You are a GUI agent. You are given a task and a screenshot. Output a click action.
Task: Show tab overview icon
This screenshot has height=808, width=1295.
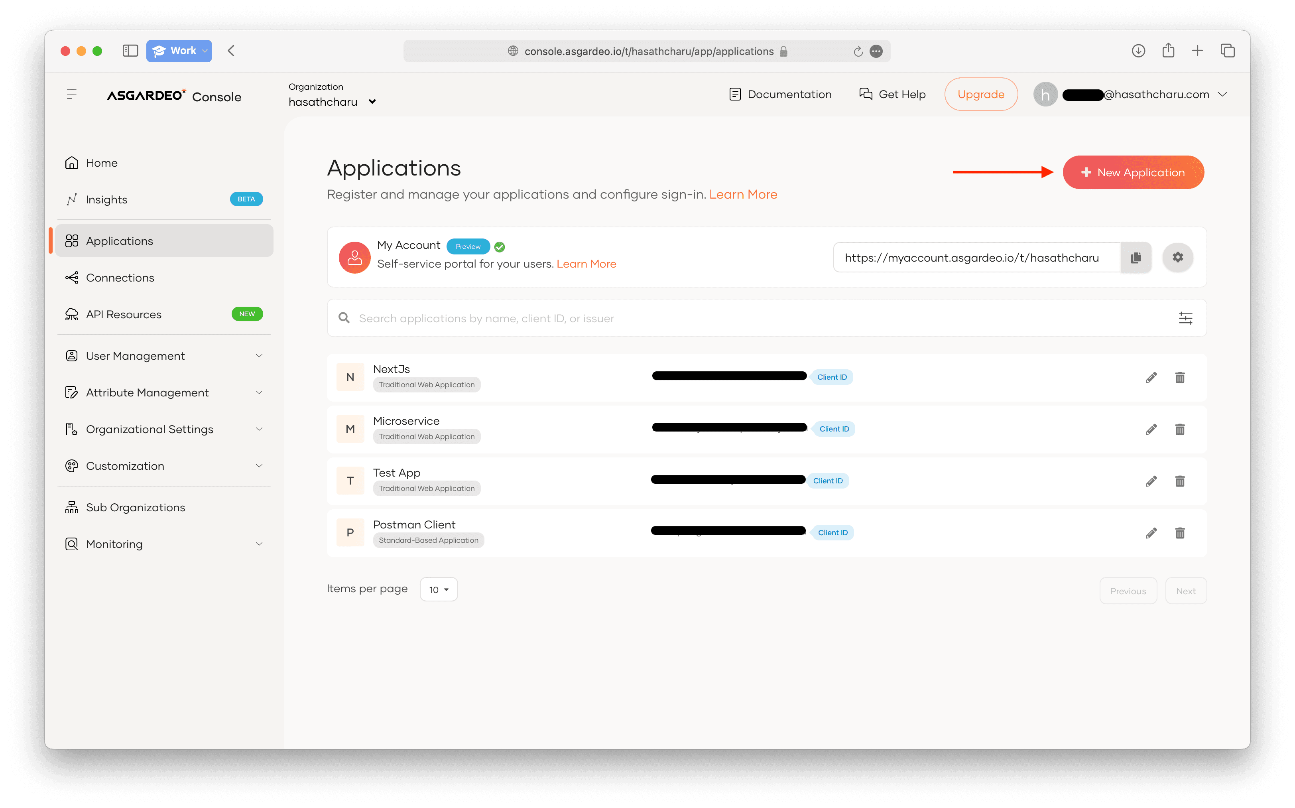coord(1227,51)
